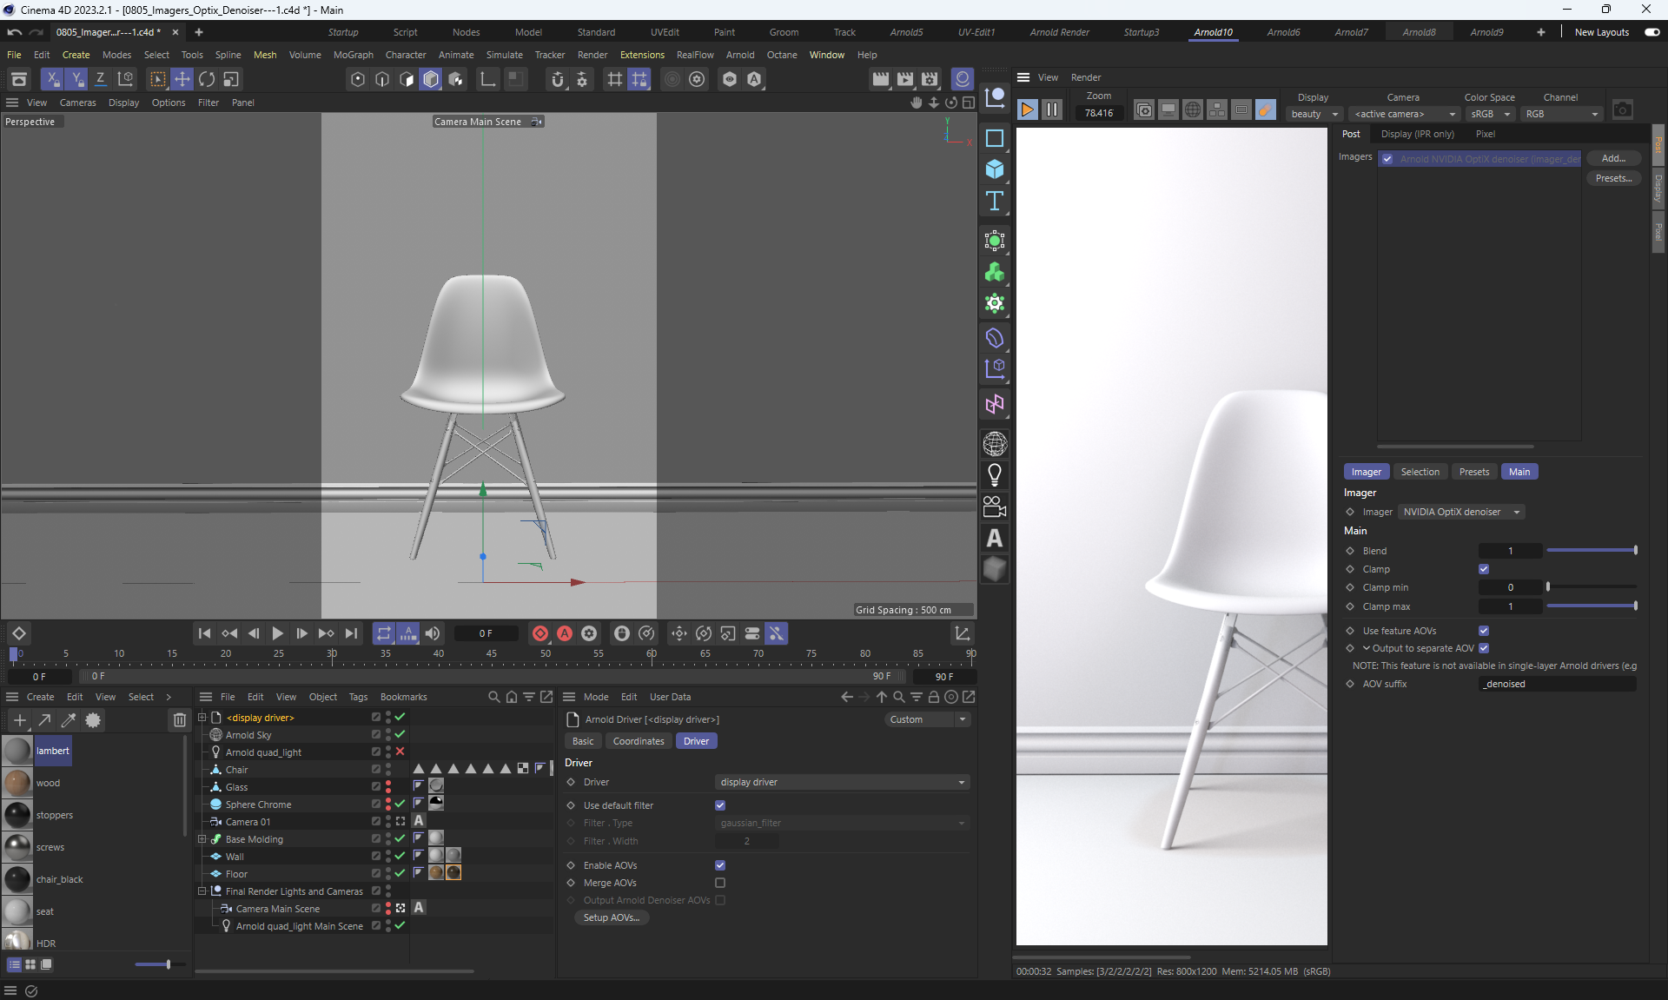Click the Setup AOVs... button
The image size is (1668, 1000).
(611, 917)
